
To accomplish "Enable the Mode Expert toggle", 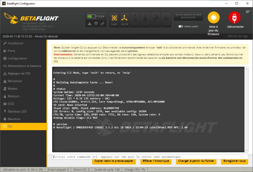I will point(181,27).
